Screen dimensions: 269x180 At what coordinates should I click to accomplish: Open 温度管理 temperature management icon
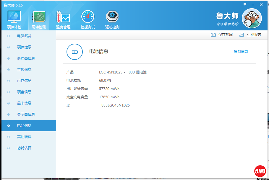pyautogui.click(x=63, y=17)
